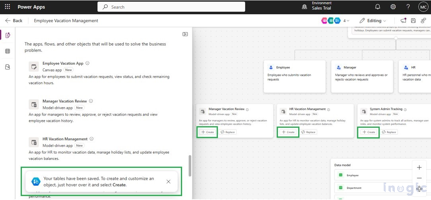Screen dimensions: 431x200
Task: Zoom in on canvas with plus
Action: pyautogui.click(x=419, y=167)
